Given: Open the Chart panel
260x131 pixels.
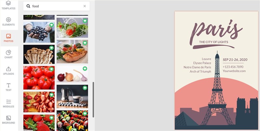Looking at the screenshot, I should point(8,54).
